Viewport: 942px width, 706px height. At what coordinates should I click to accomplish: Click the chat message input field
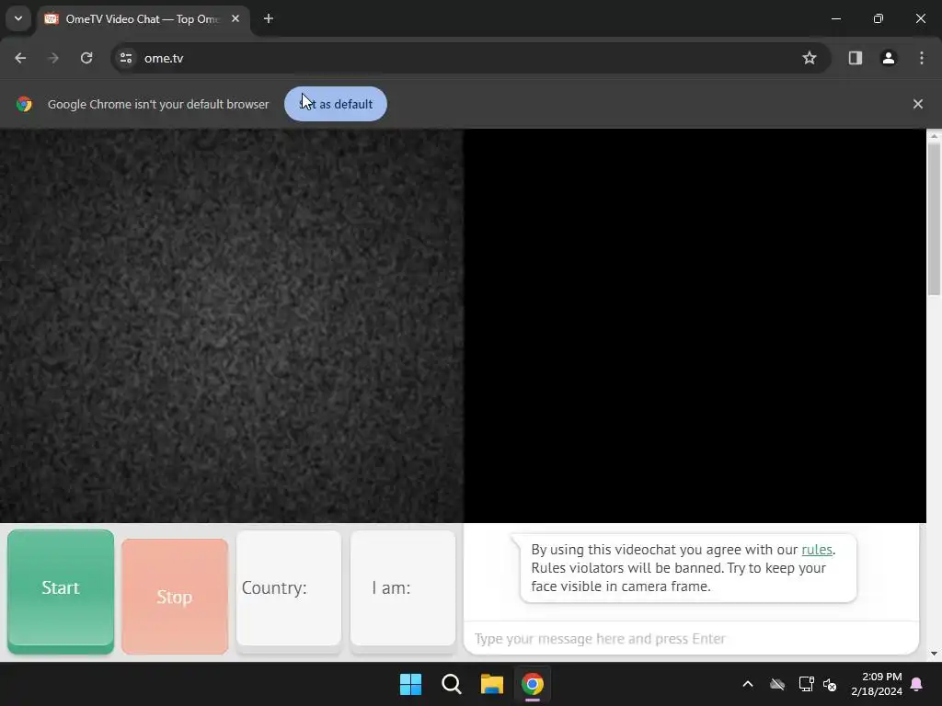click(691, 638)
